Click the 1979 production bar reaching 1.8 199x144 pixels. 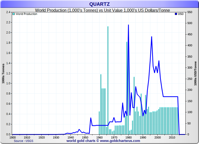coord(127,88)
